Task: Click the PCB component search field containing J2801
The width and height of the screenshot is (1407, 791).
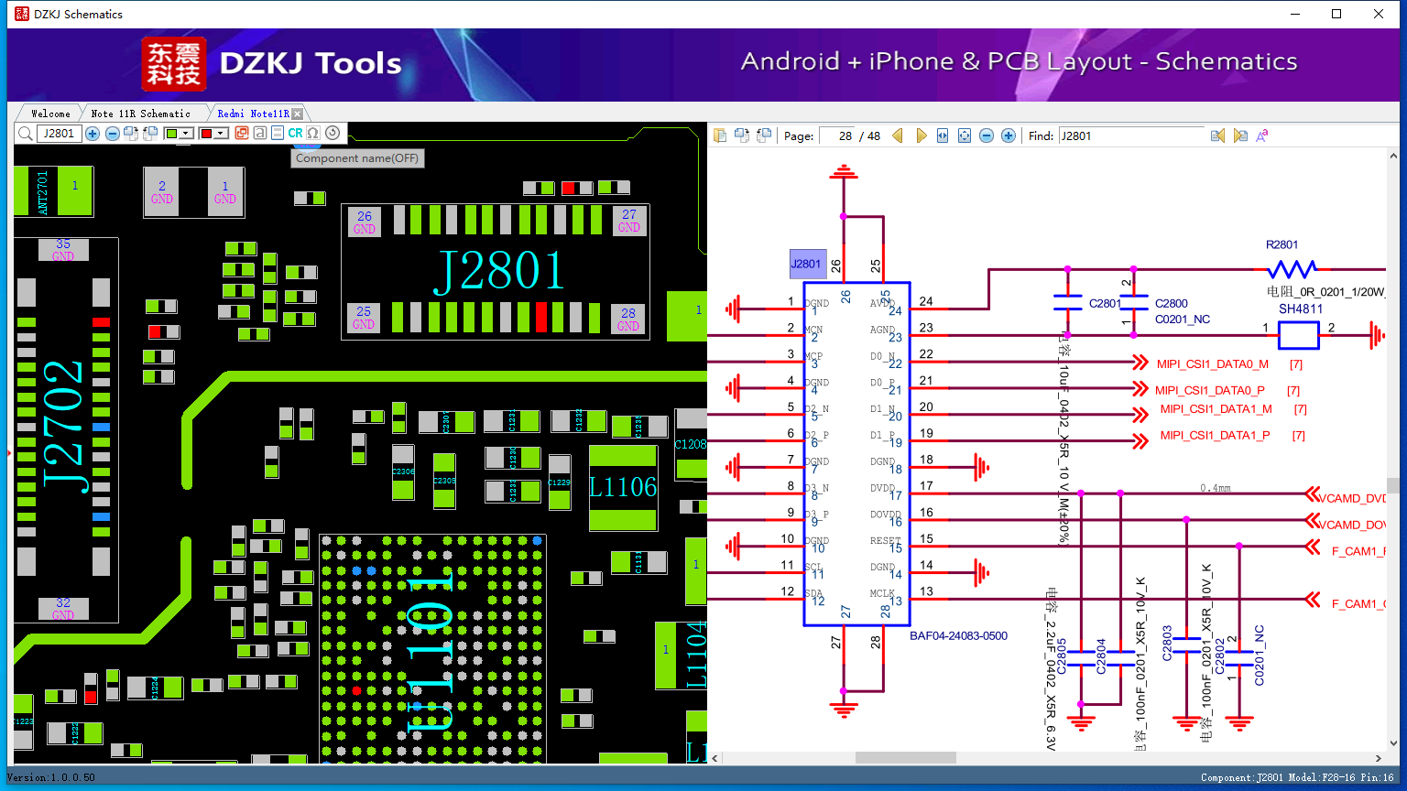Action: [60, 134]
